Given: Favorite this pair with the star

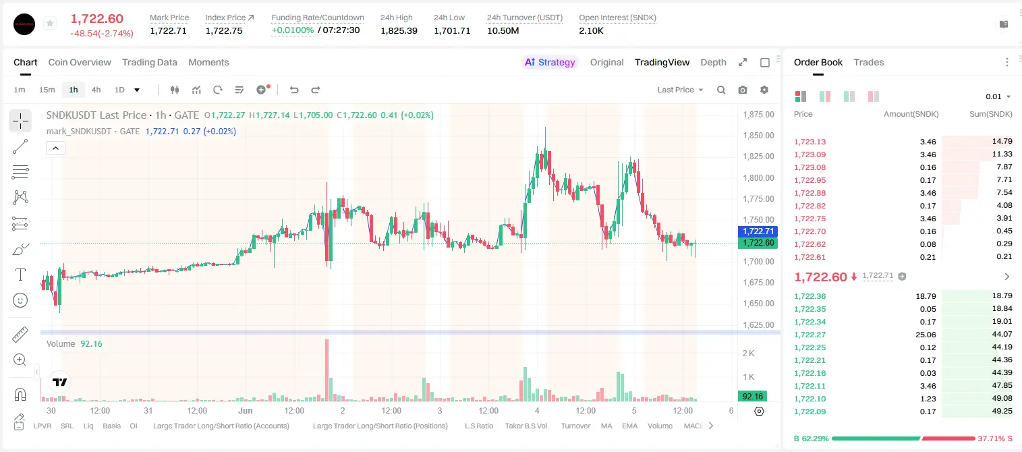Looking at the screenshot, I should click(x=50, y=24).
